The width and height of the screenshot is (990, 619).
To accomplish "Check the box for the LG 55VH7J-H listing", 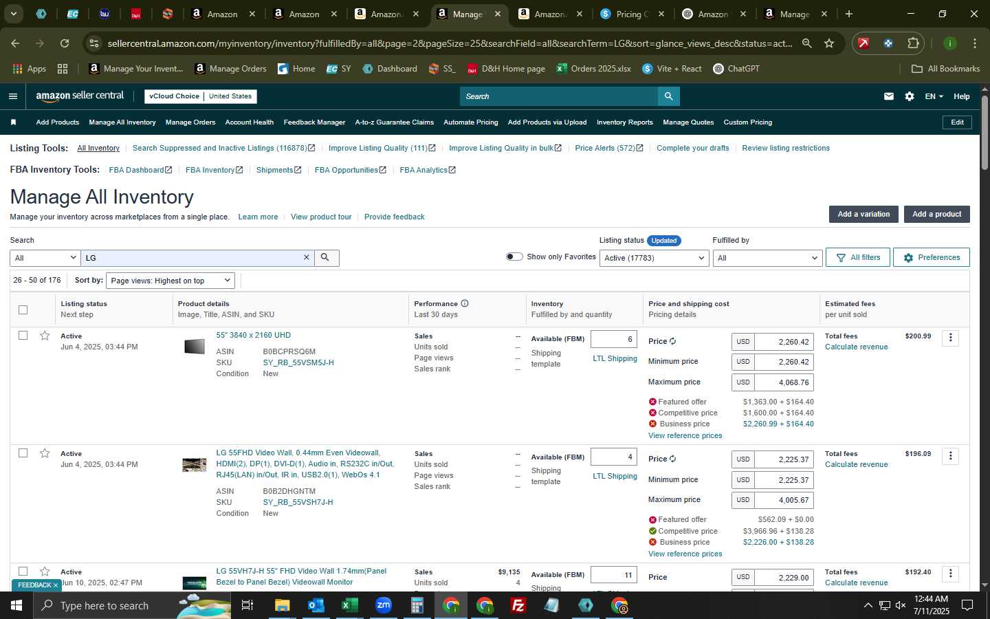I will pyautogui.click(x=23, y=572).
